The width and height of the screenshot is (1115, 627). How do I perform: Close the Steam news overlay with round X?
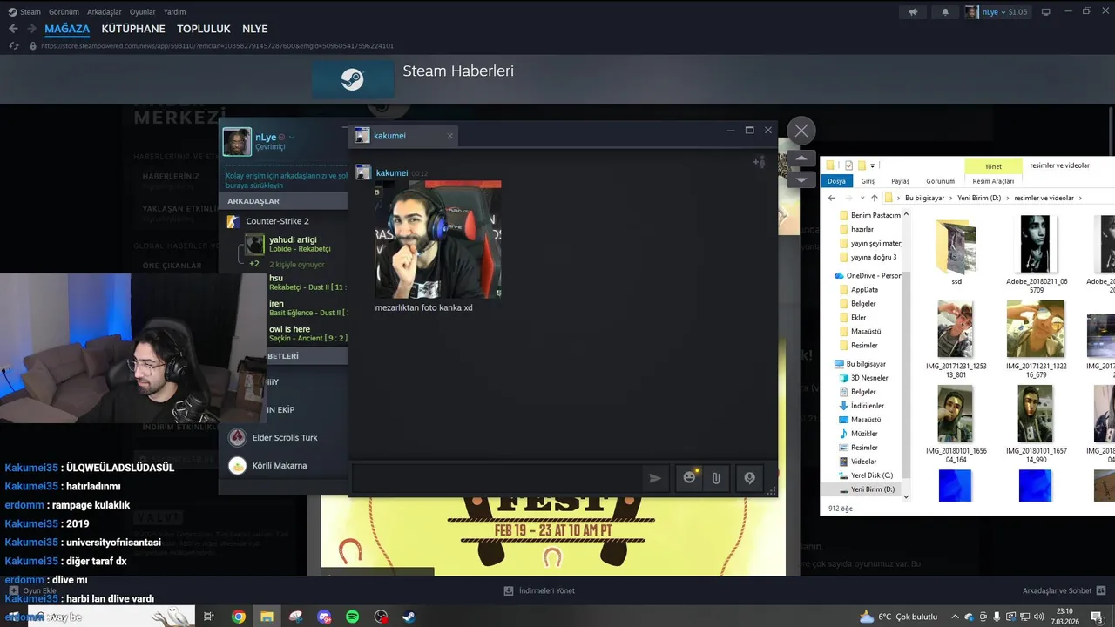coord(801,131)
